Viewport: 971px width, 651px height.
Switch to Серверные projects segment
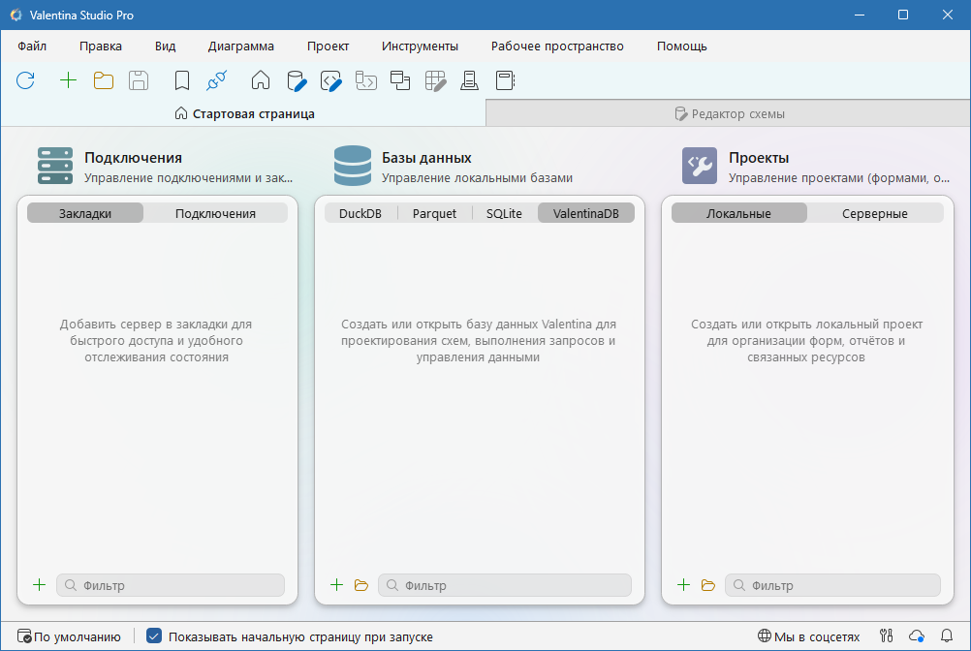pos(875,213)
